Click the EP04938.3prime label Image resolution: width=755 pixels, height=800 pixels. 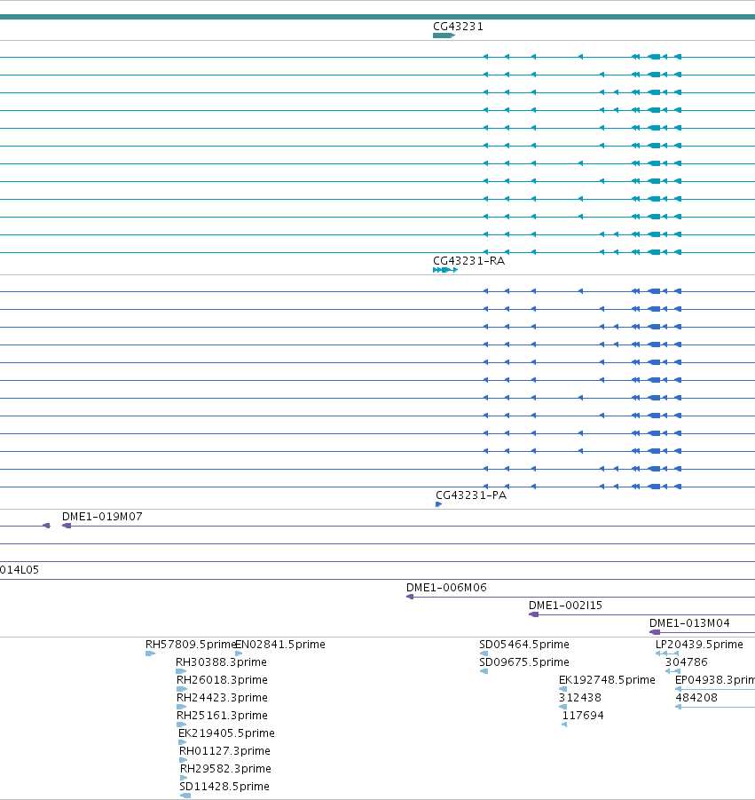pos(715,680)
